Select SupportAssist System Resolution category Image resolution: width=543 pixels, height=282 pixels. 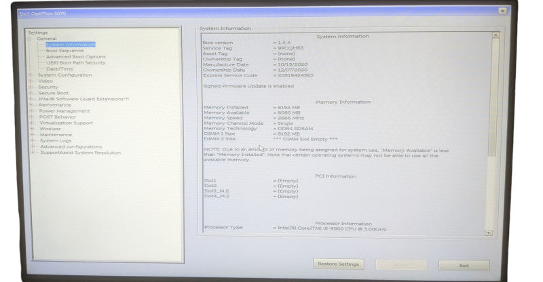(81, 153)
